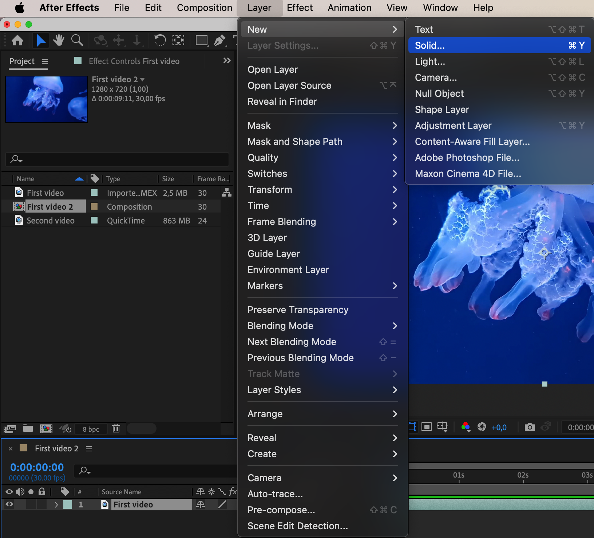Screen dimensions: 594x538
Task: Open the First video 2 dropdown arrow
Action: tap(142, 80)
